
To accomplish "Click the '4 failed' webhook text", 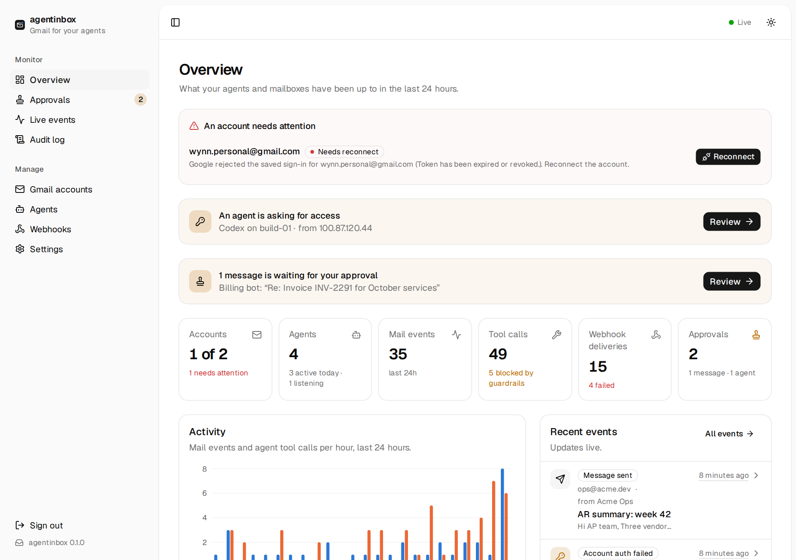I will (x=602, y=385).
